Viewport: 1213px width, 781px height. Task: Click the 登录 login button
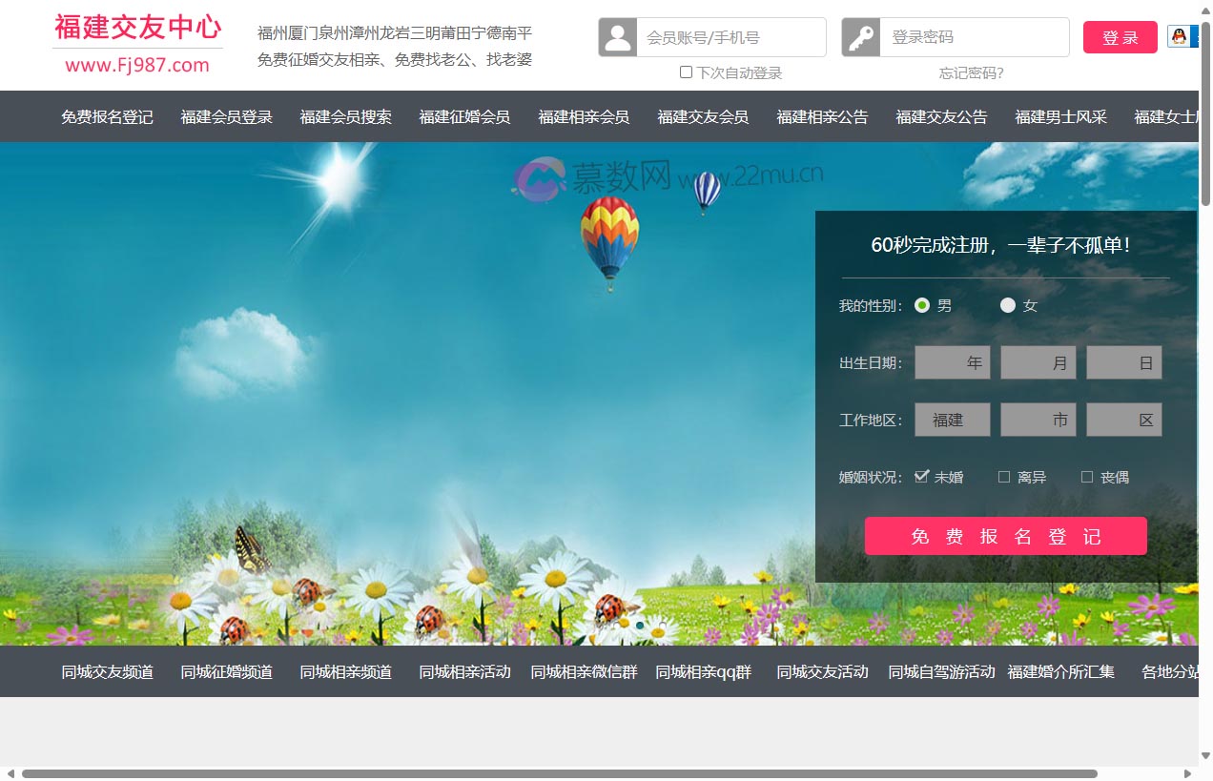(x=1120, y=37)
